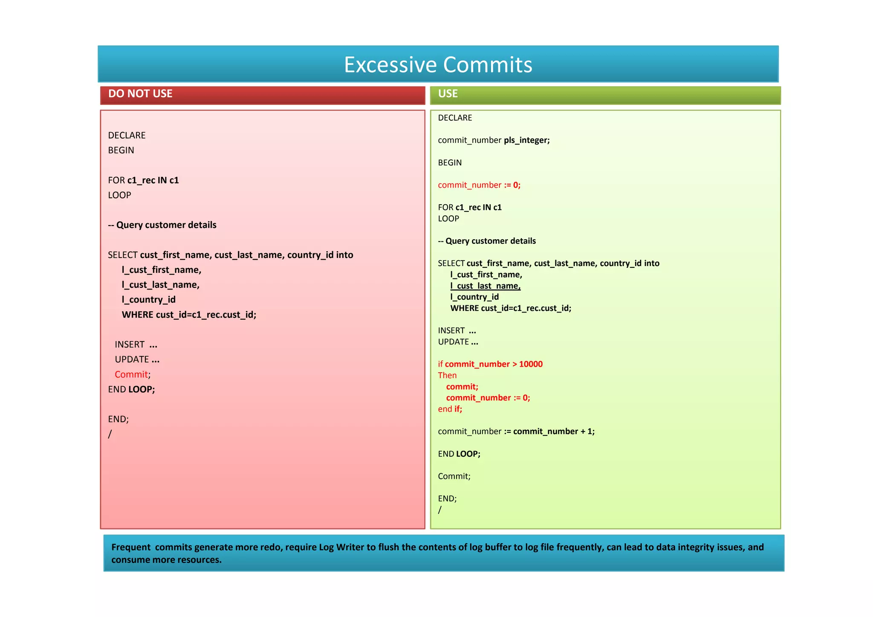Click the 'INSERT ...' line in green panel
Image resolution: width=873 pixels, height=617 pixels.
click(457, 330)
